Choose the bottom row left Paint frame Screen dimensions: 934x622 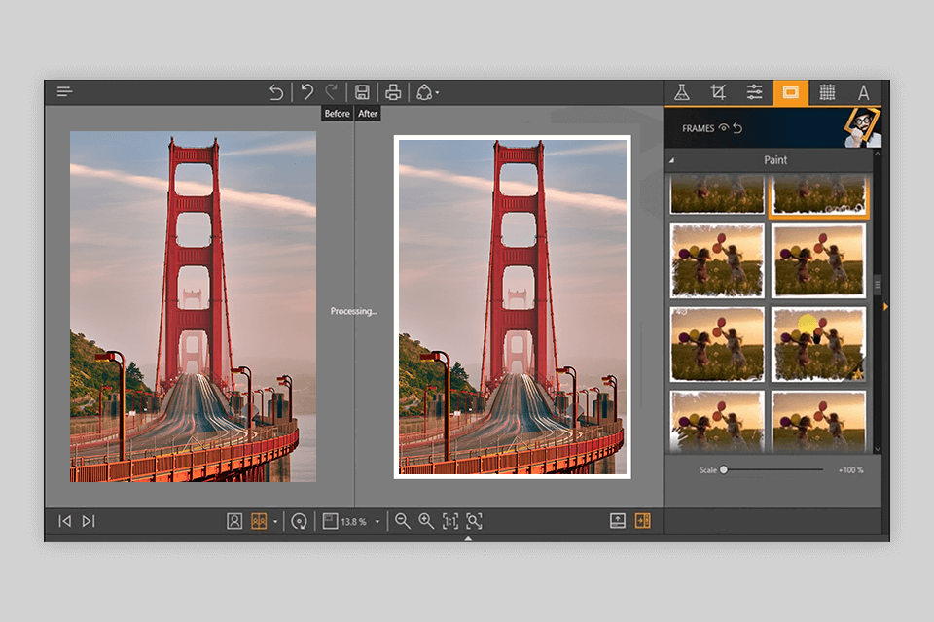[717, 422]
